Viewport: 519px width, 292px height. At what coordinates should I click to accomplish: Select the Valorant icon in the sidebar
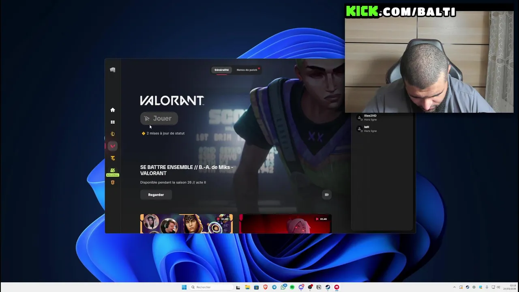pyautogui.click(x=113, y=146)
